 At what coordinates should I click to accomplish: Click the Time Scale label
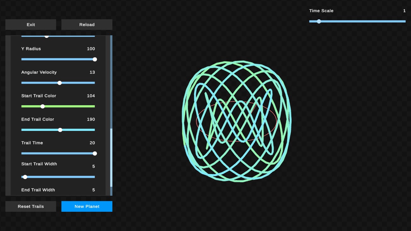pos(321,11)
